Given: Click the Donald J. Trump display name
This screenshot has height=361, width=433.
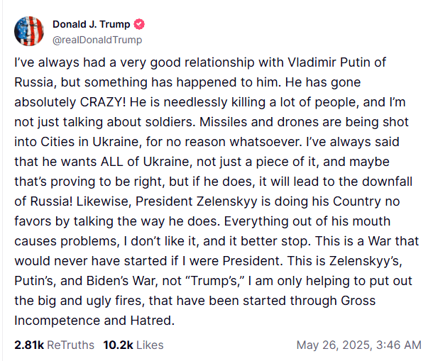Looking at the screenshot, I should click(92, 24).
